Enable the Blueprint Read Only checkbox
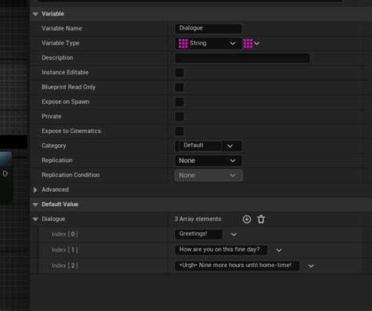This screenshot has width=372, height=311. (180, 87)
